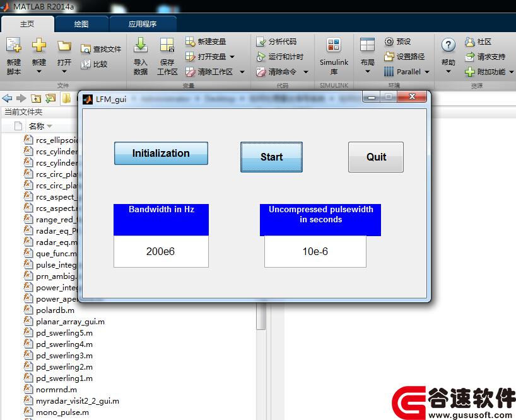This screenshot has width=516, height=420.
Task: Select file normrnd.m
Action: pyautogui.click(x=56, y=390)
